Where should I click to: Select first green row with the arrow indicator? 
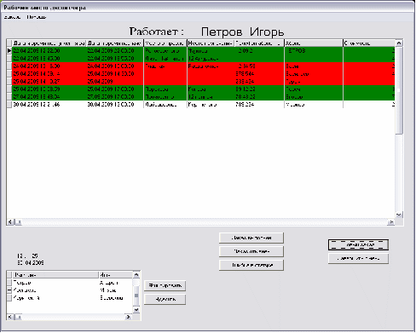tap(200, 51)
